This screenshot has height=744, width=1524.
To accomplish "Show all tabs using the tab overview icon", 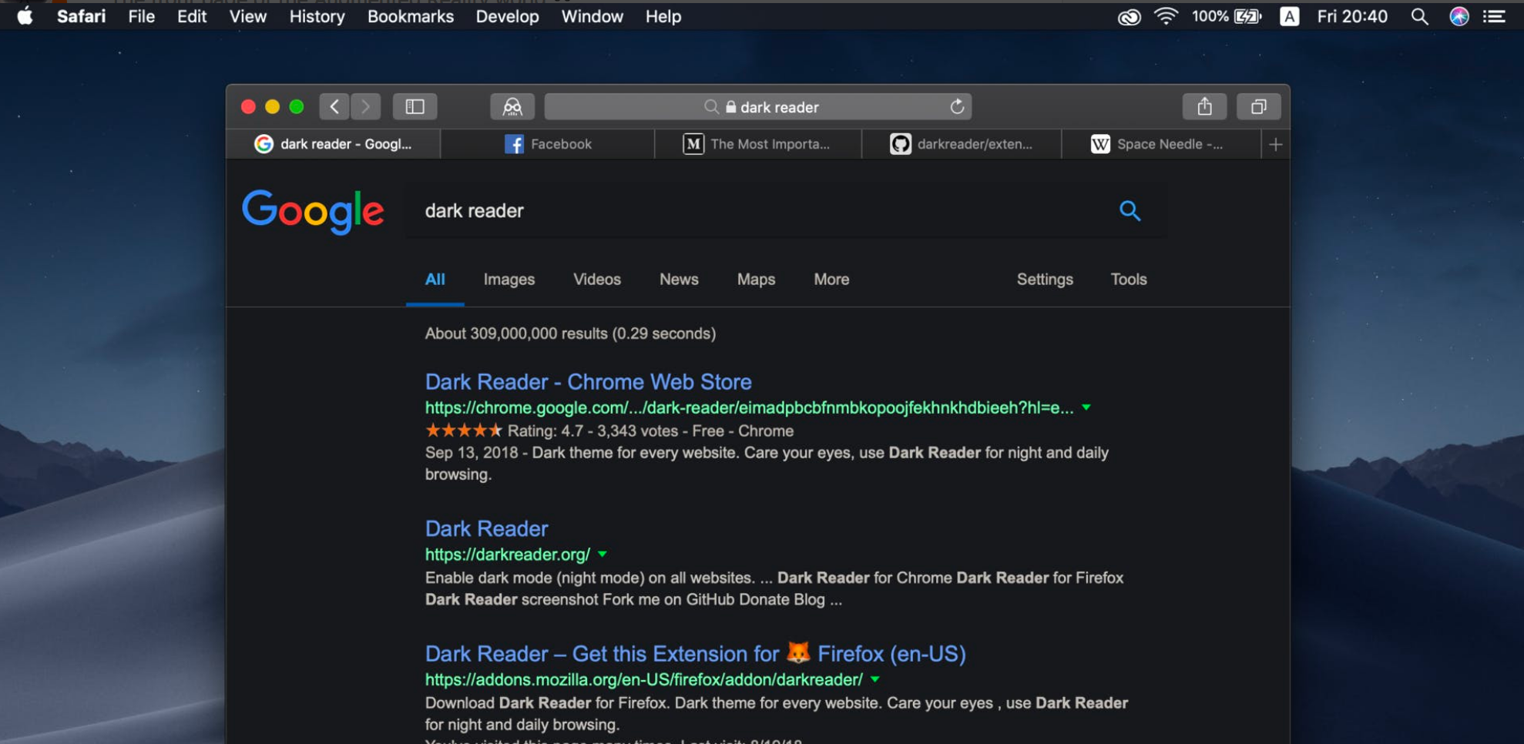I will click(x=1258, y=106).
